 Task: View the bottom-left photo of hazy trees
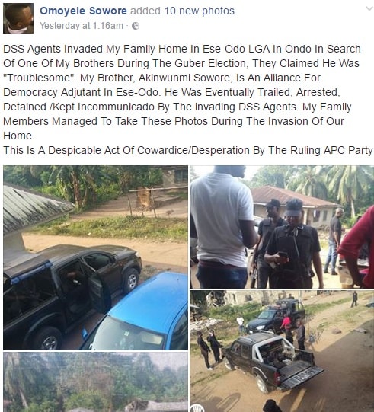[x=96, y=382]
